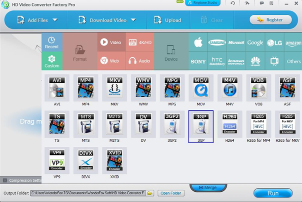The width and height of the screenshot is (302, 202).
Task: Switch to the Custom formats tab
Action: click(x=52, y=61)
